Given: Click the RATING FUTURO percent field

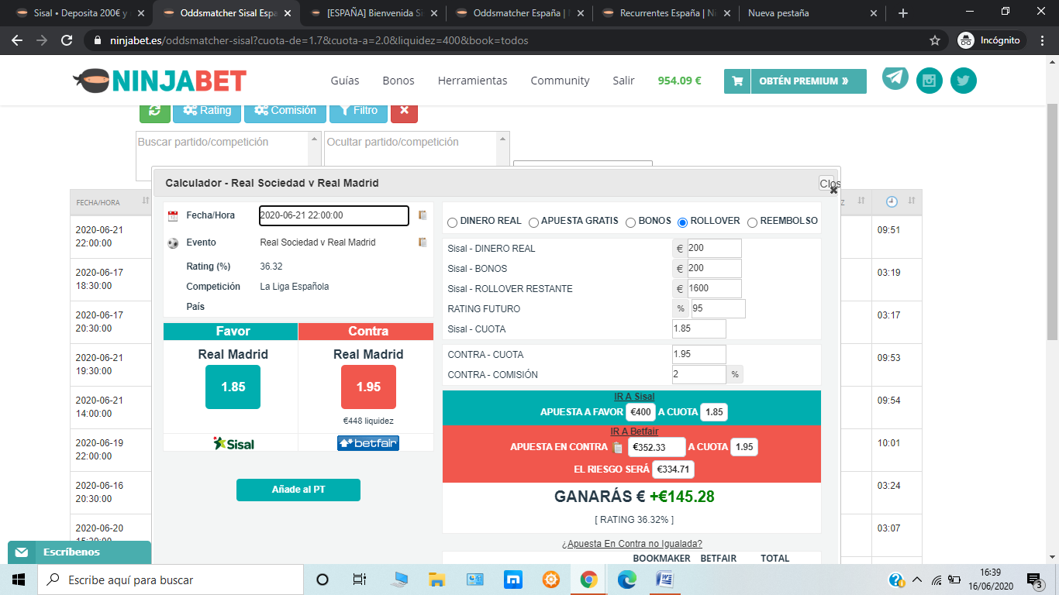Looking at the screenshot, I should 718,309.
